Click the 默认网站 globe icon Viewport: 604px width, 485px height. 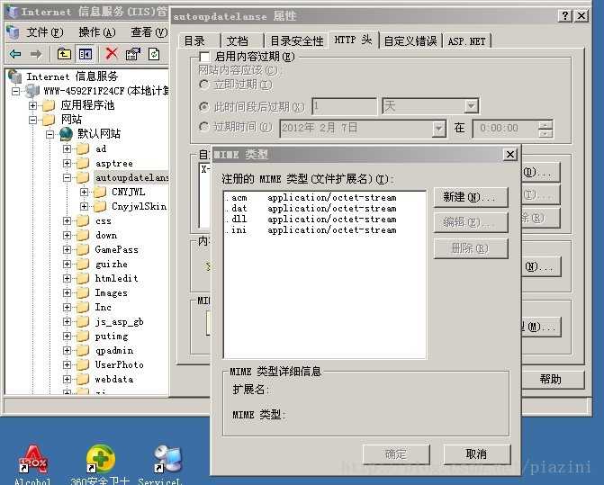click(66, 133)
